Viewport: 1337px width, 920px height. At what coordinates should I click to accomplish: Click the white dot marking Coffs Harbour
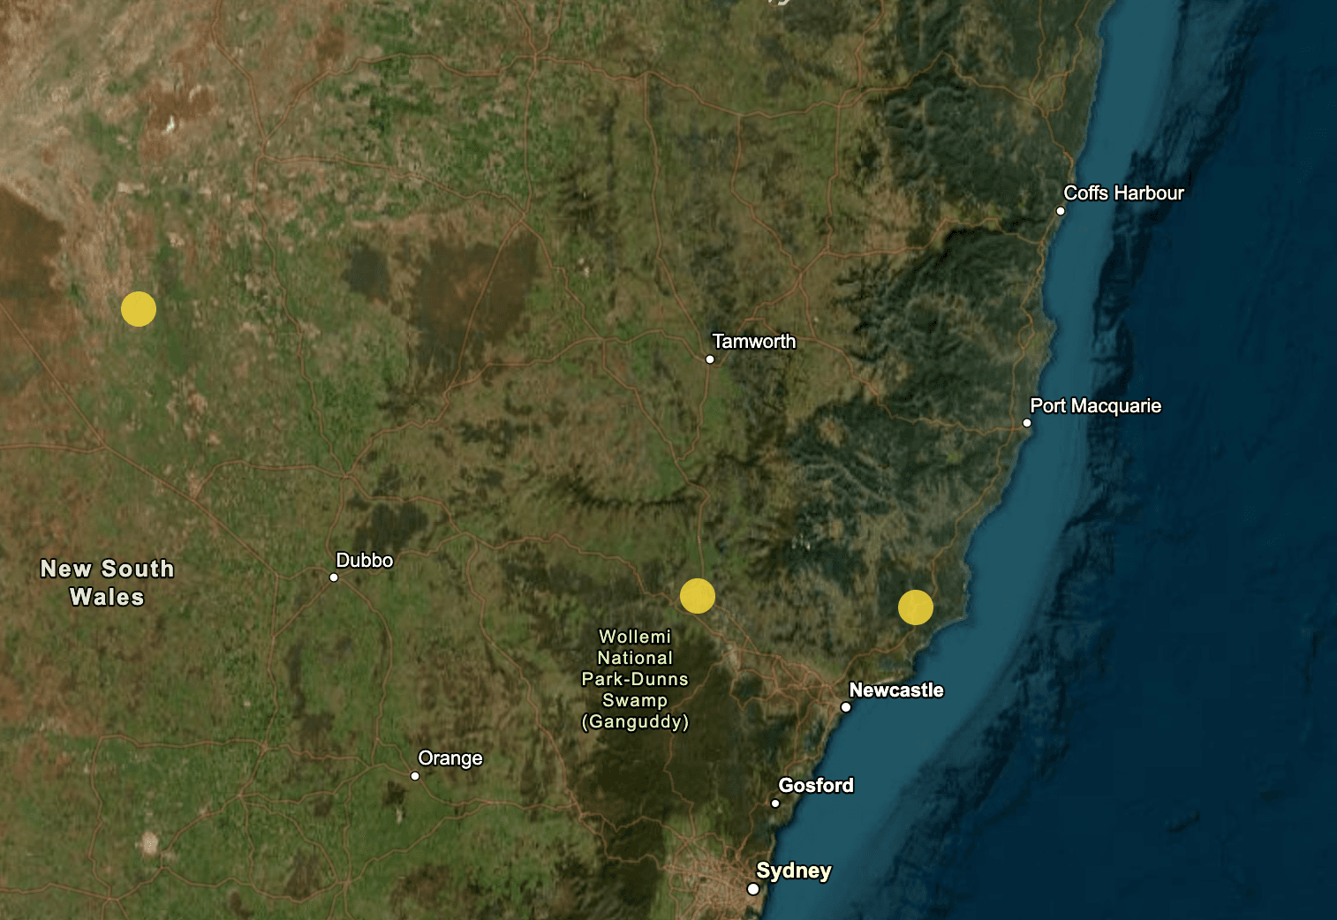coord(1061,211)
